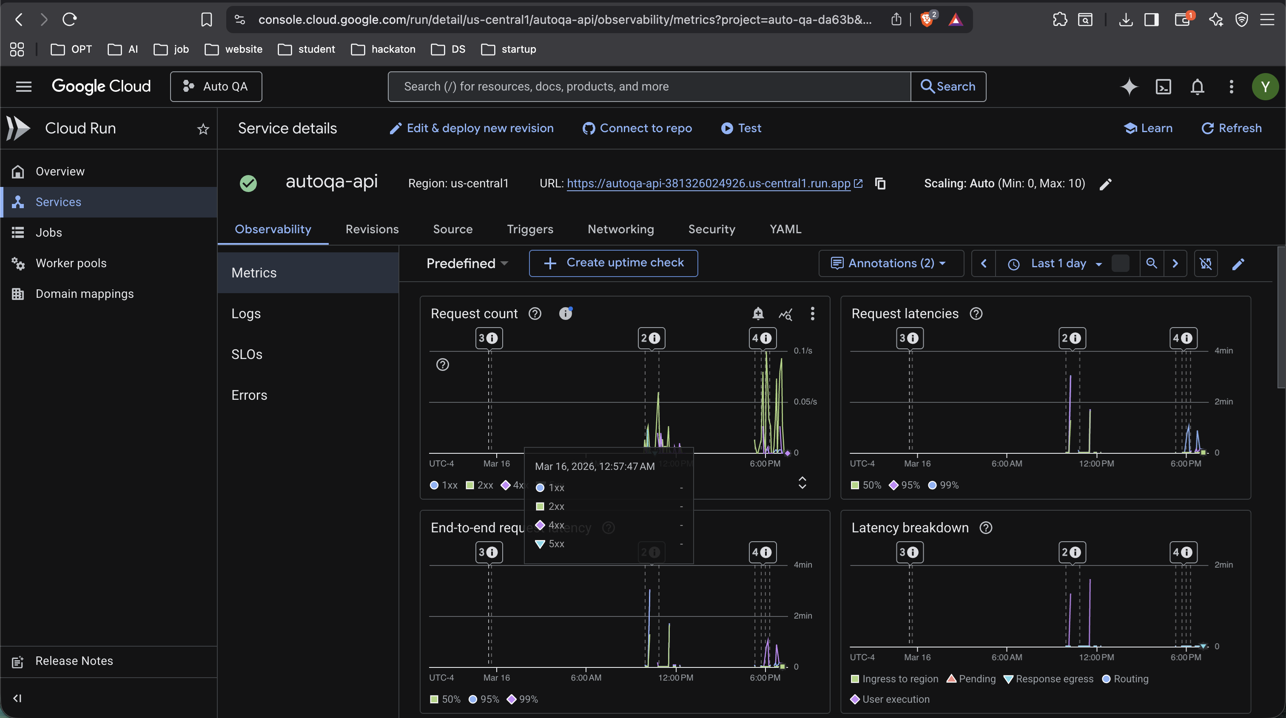The width and height of the screenshot is (1286, 718).
Task: Click the Gemini sparkle icon
Action: click(1129, 87)
